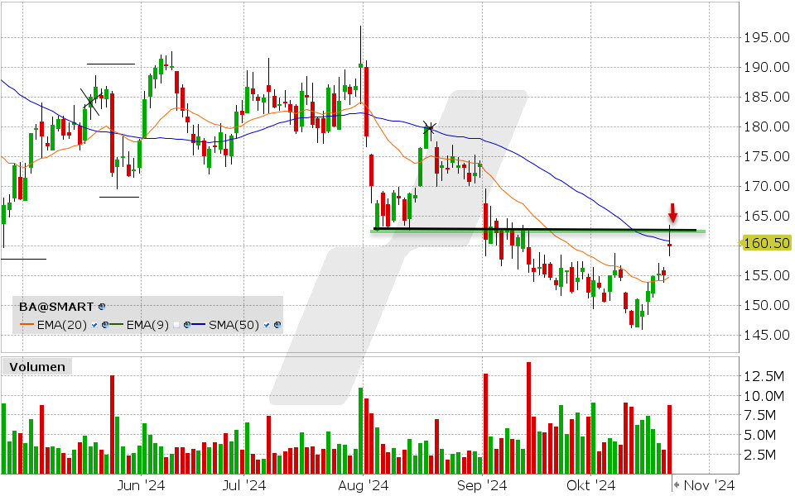Click the 155.00 price axis label
This screenshot has width=795, height=496.
(x=766, y=276)
